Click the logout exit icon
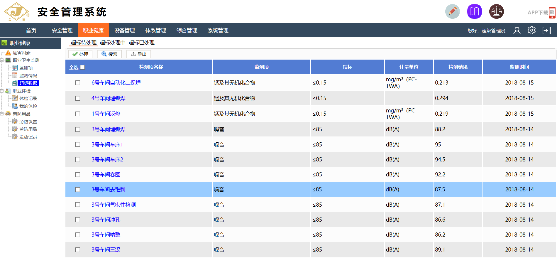The height and width of the screenshot is (258, 557). click(x=547, y=31)
